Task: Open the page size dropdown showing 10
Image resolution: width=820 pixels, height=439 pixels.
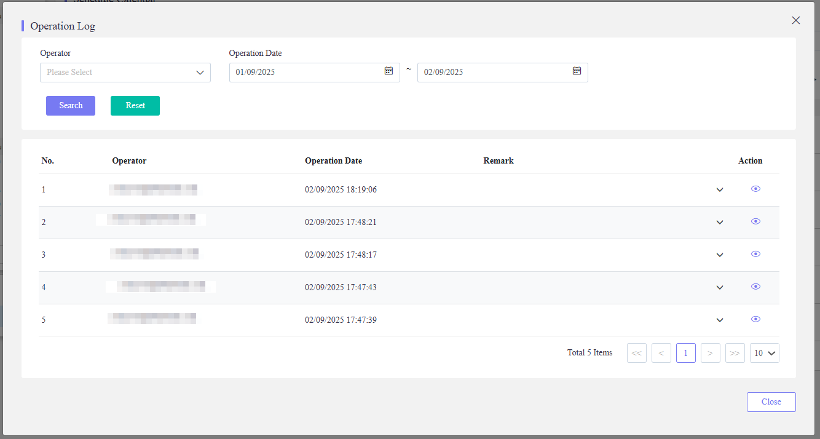Action: [x=765, y=353]
